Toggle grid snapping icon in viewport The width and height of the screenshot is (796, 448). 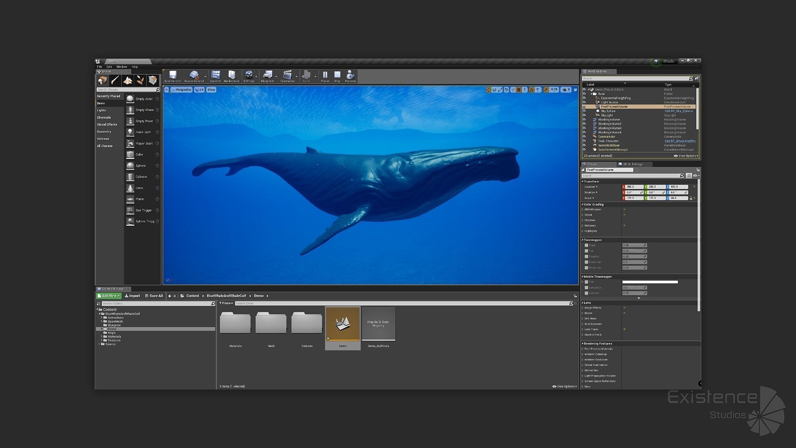pos(519,90)
